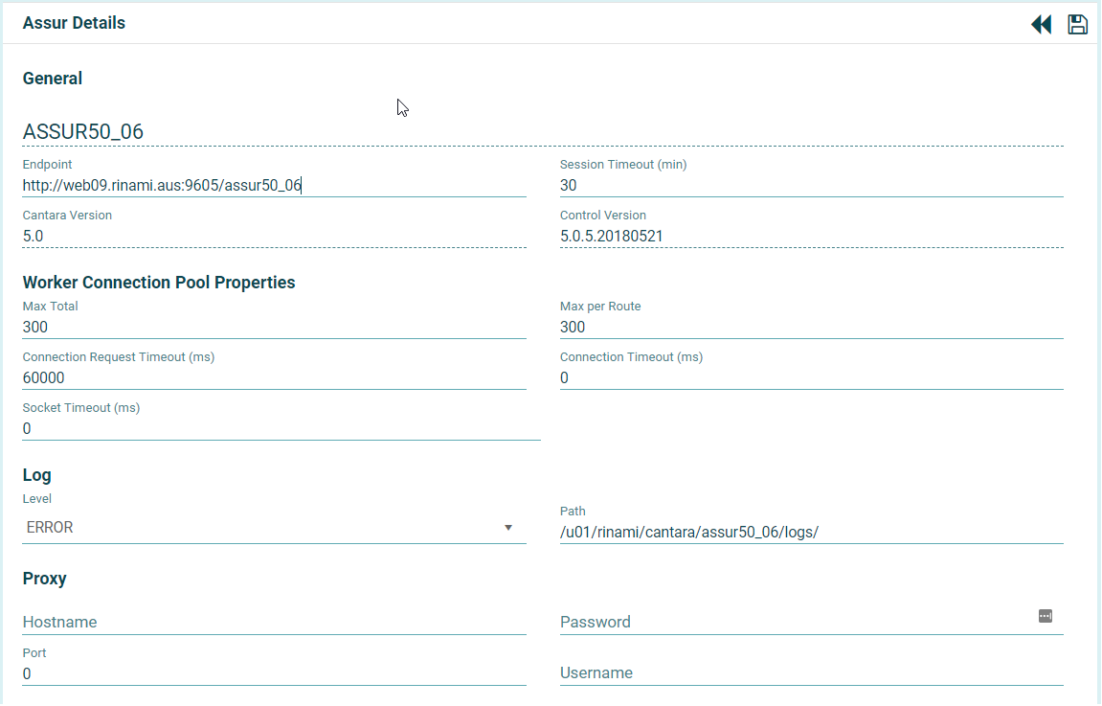Focus the Proxy Password field
The height and width of the screenshot is (706, 1102).
(x=795, y=623)
